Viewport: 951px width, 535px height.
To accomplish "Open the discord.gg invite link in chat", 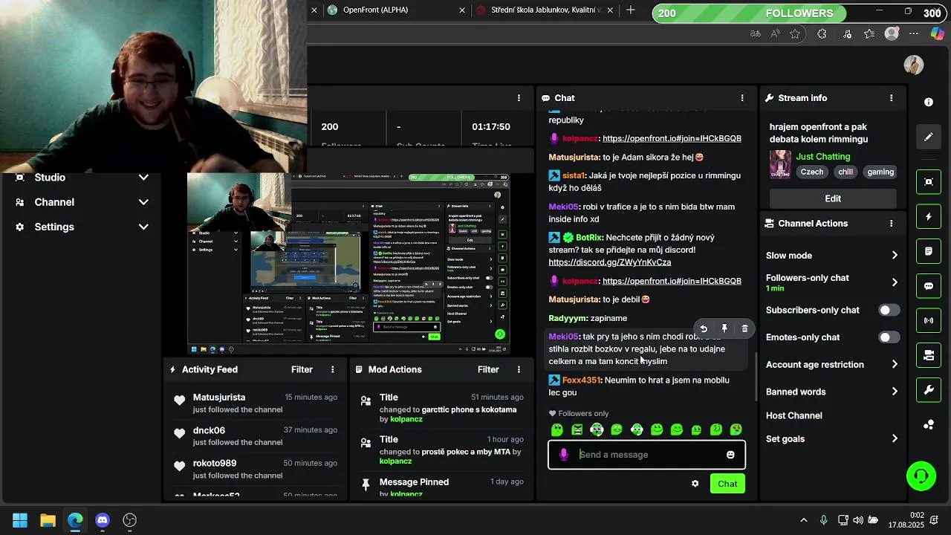I will (610, 262).
